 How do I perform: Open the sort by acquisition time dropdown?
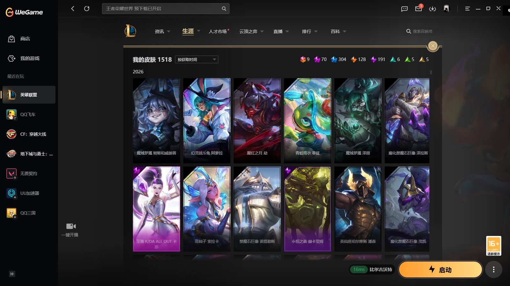[196, 59]
